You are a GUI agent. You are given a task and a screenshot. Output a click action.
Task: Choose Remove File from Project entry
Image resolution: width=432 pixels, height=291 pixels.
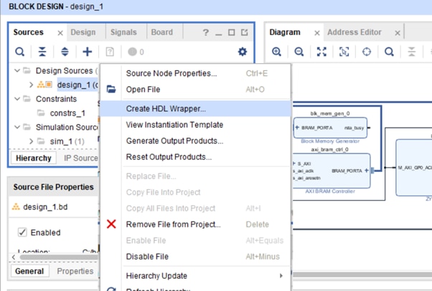click(x=195, y=224)
